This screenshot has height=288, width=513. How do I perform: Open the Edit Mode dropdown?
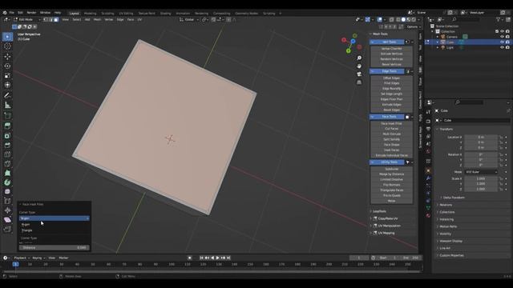tap(27, 19)
